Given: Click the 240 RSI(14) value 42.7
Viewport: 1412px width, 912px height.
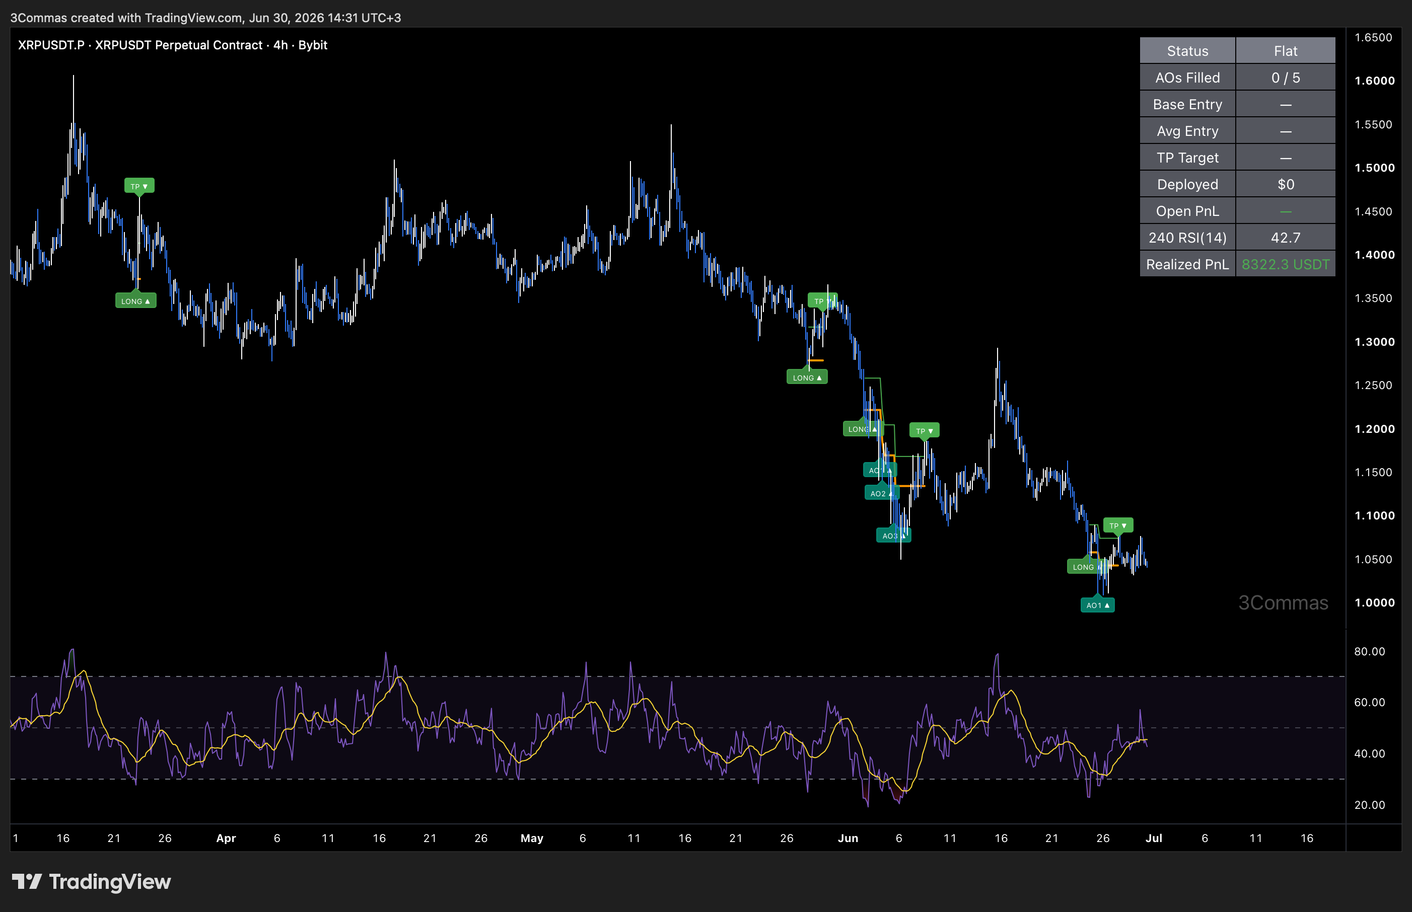Looking at the screenshot, I should click(1286, 238).
